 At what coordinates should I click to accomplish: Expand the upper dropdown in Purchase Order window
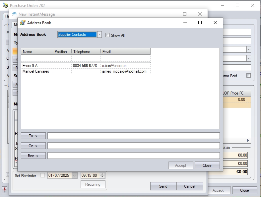[x=248, y=49]
